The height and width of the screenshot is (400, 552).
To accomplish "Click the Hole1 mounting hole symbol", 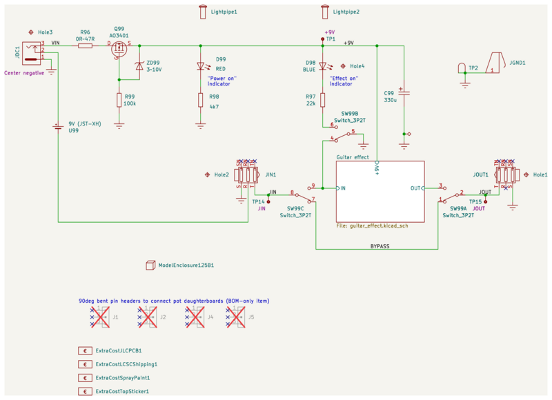I will pyautogui.click(x=526, y=175).
